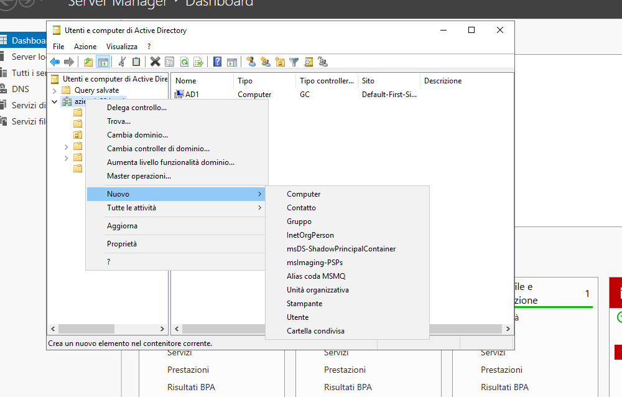
Task: Create new user with toolbar icon
Action: click(x=251, y=62)
